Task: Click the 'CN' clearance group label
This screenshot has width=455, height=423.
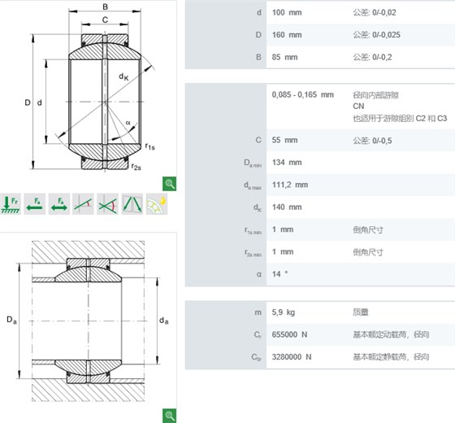Action: coord(358,107)
